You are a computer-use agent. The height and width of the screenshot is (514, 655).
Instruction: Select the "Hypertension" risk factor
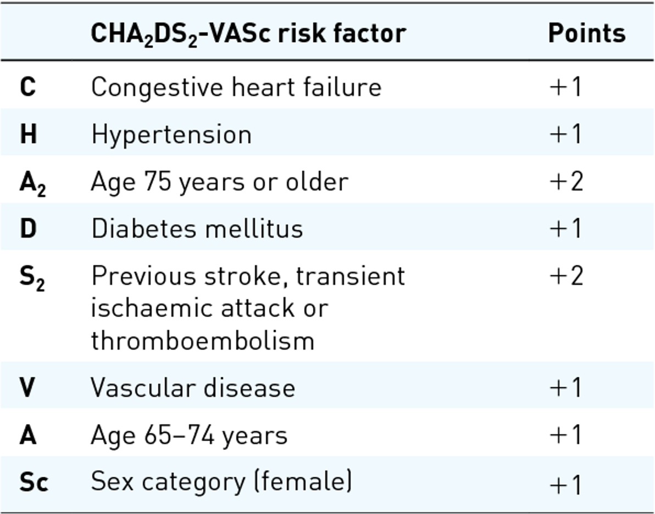coord(171,135)
